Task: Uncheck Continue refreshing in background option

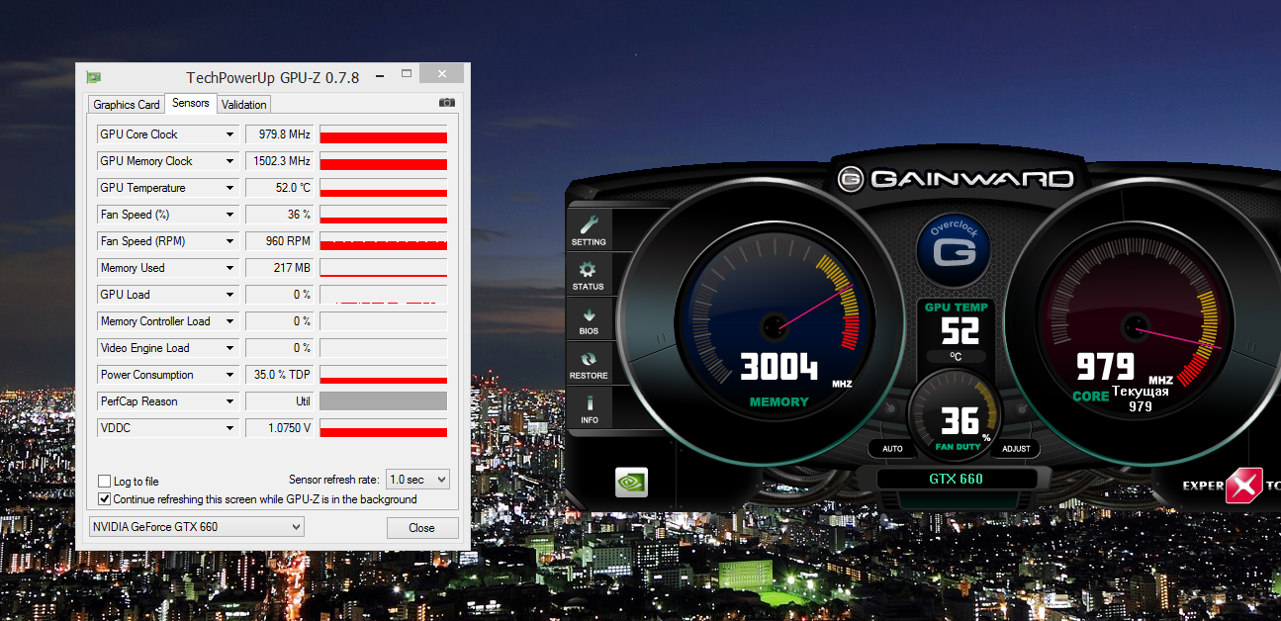Action: [105, 499]
